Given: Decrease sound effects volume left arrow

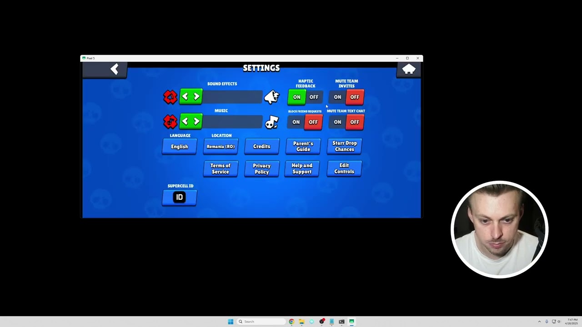Looking at the screenshot, I should [185, 97].
